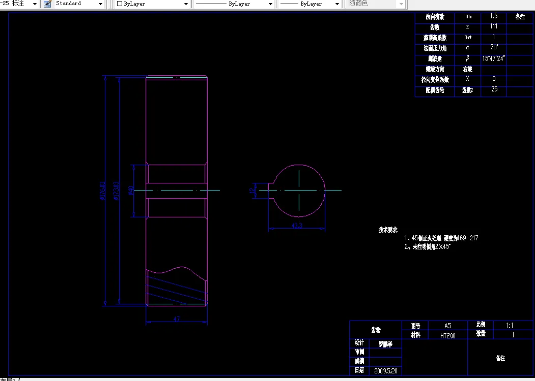Select the 备注 header in gear parameter table
This screenshot has height=381, width=535.
click(x=520, y=17)
